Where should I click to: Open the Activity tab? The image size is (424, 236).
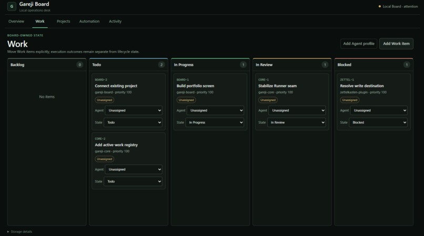[x=115, y=22]
